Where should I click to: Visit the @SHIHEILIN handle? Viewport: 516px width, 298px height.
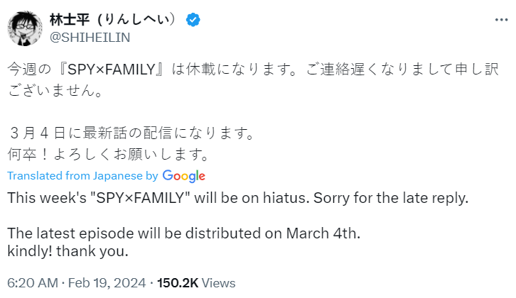(x=90, y=38)
